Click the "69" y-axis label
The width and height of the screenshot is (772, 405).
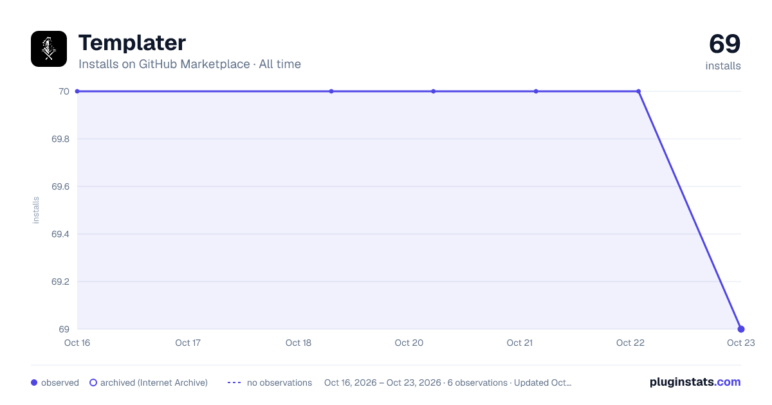tap(64, 329)
